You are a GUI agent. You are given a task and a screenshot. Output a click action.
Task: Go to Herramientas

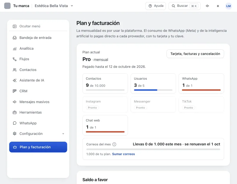pyautogui.click(x=38, y=112)
